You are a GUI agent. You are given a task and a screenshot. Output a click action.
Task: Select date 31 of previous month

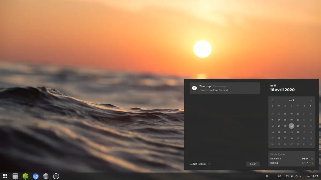tap(279, 114)
